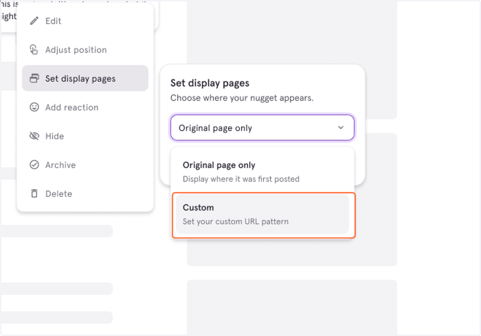Click the Adjust position hand icon
The width and height of the screenshot is (481, 336).
34,50
